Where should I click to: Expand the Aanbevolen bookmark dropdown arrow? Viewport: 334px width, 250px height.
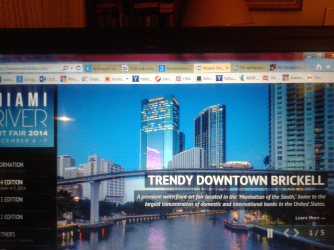127,79
